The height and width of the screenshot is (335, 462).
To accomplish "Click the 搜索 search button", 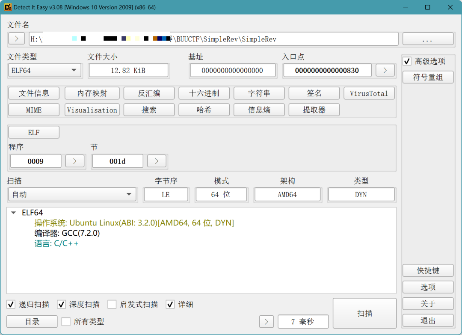I will pyautogui.click(x=149, y=110).
